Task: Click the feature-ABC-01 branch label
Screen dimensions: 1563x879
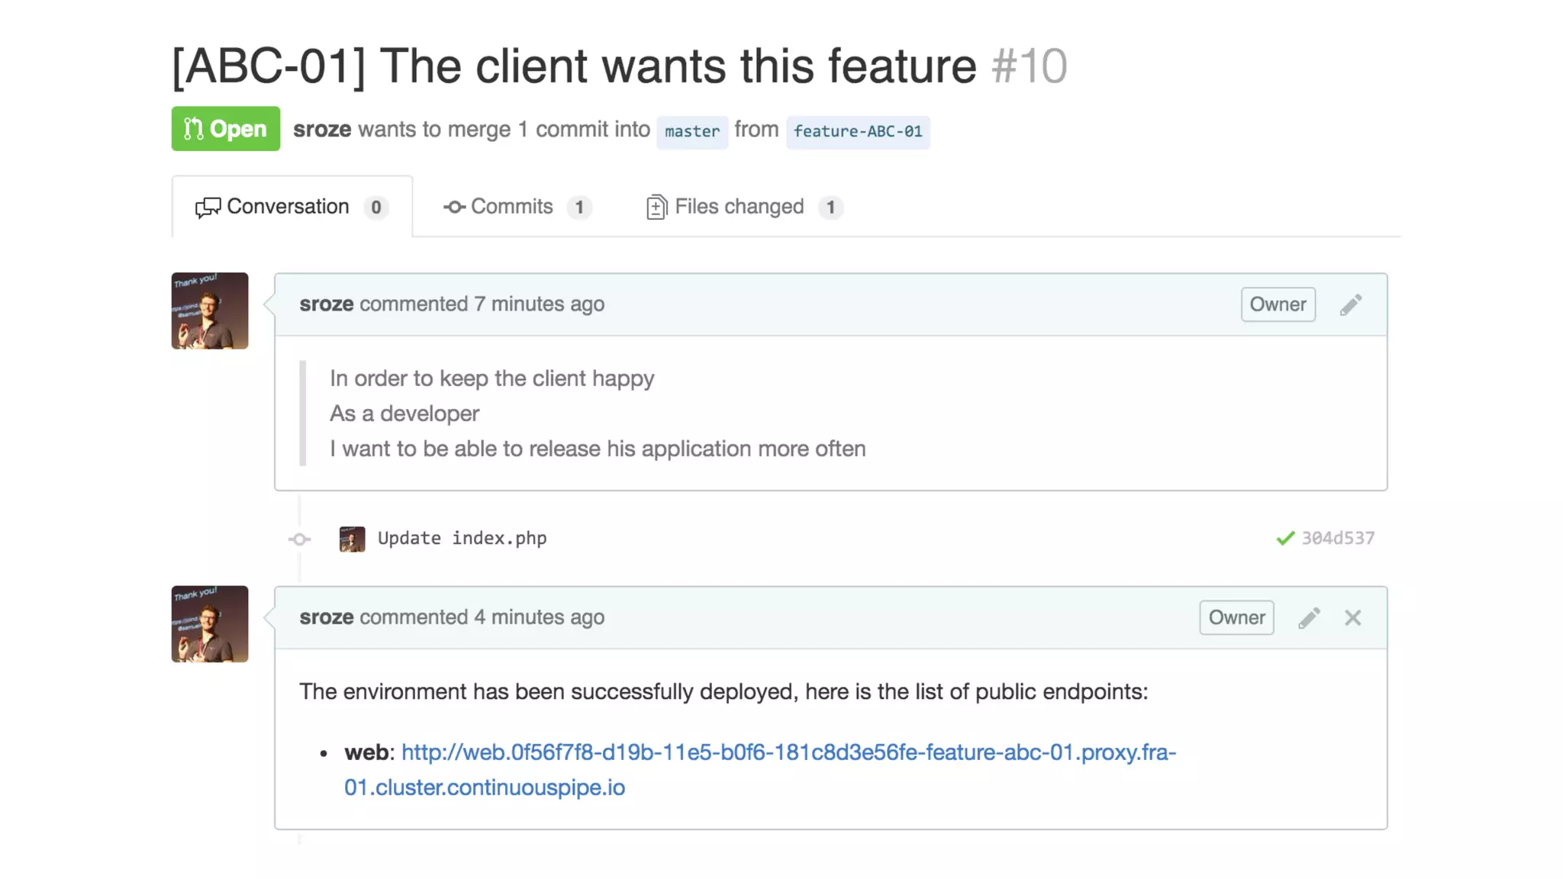Action: [x=858, y=131]
